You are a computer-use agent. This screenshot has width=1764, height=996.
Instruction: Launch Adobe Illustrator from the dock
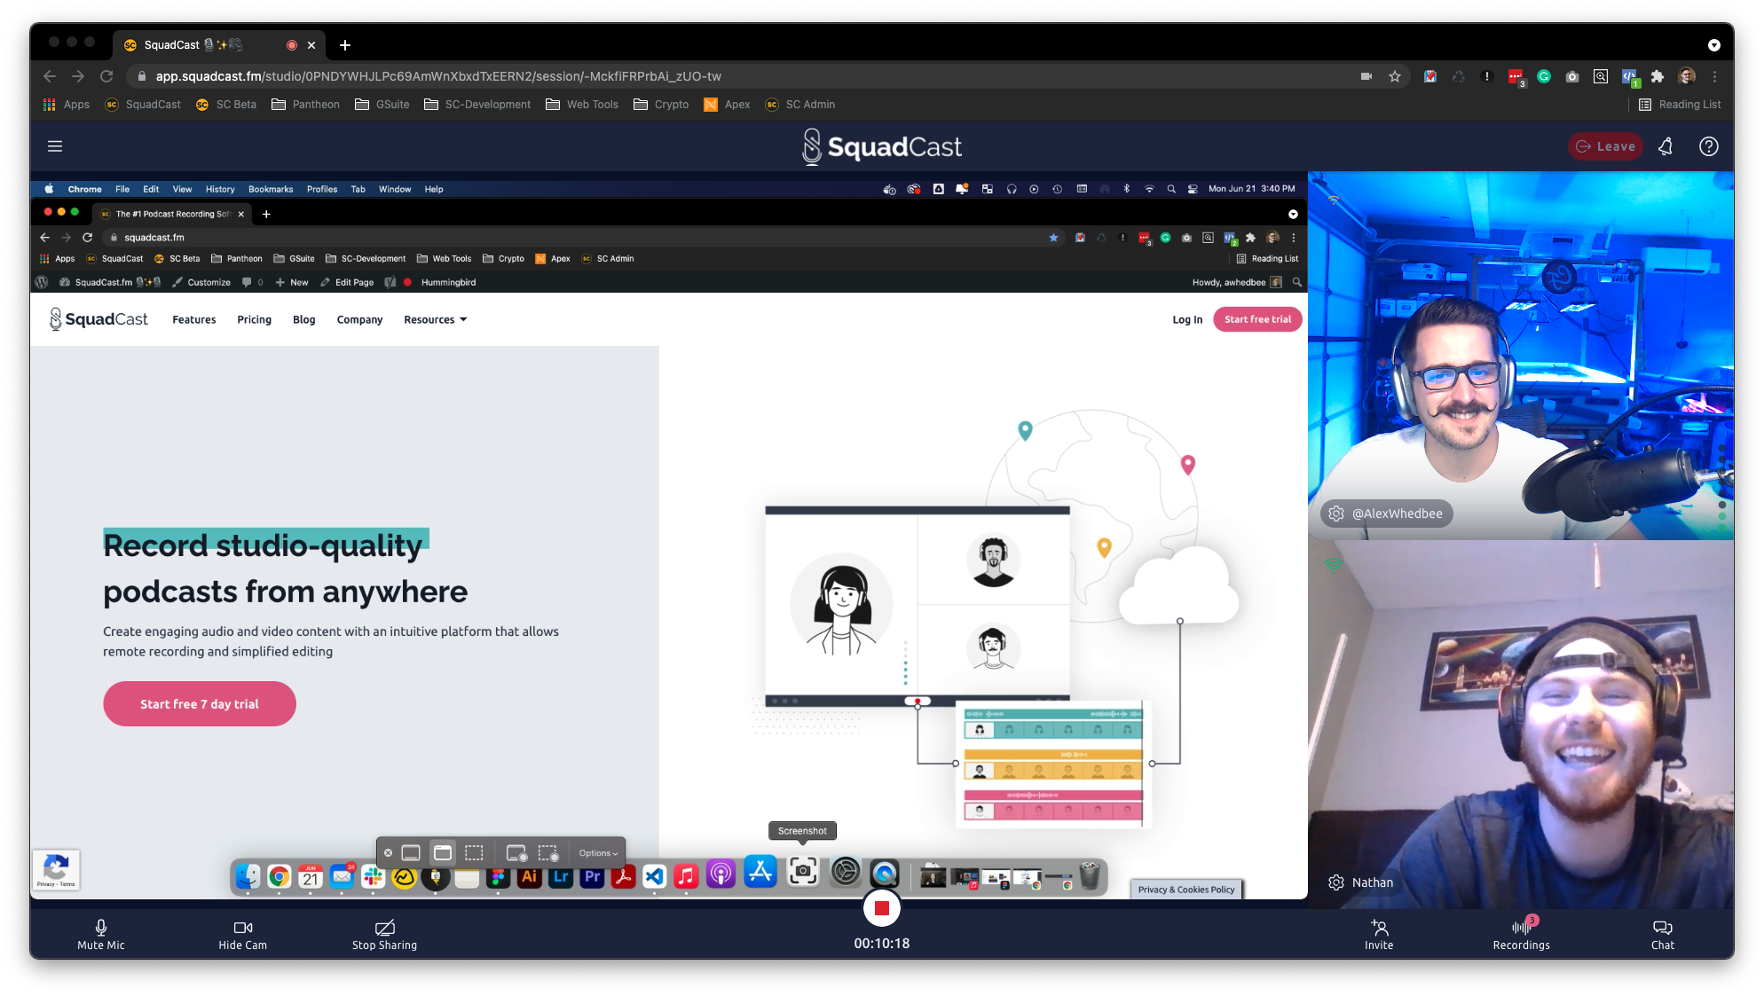[x=529, y=876]
